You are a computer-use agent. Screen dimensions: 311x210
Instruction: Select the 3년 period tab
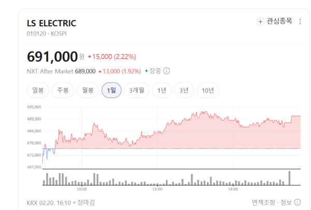click(184, 91)
